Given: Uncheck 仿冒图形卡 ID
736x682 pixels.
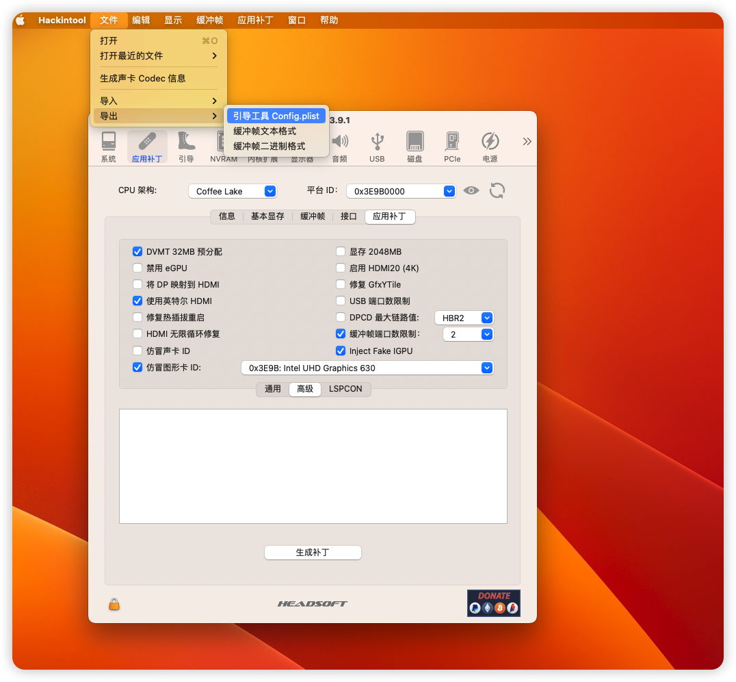Looking at the screenshot, I should click(x=137, y=367).
